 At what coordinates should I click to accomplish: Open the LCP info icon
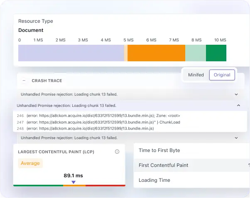pos(117,152)
